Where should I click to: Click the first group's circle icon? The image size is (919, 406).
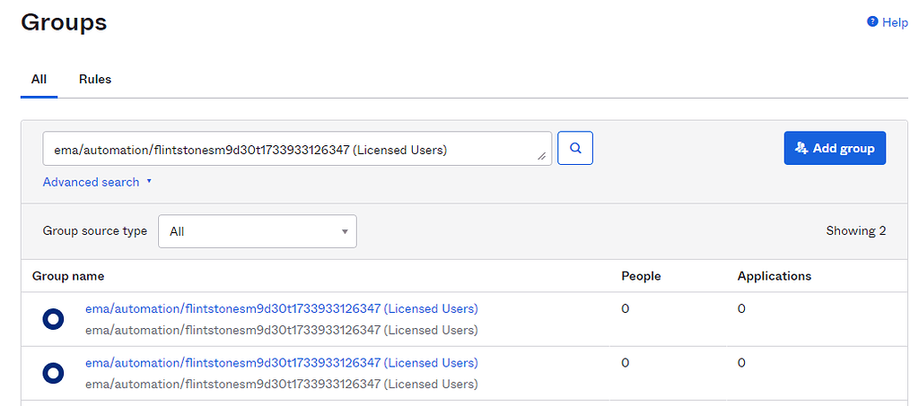click(x=53, y=318)
